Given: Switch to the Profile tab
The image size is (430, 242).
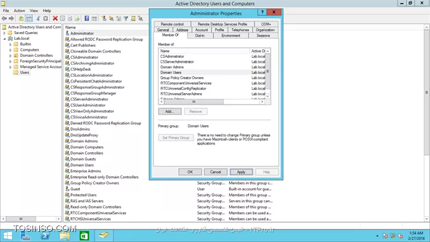Looking at the screenshot, I should tap(219, 30).
